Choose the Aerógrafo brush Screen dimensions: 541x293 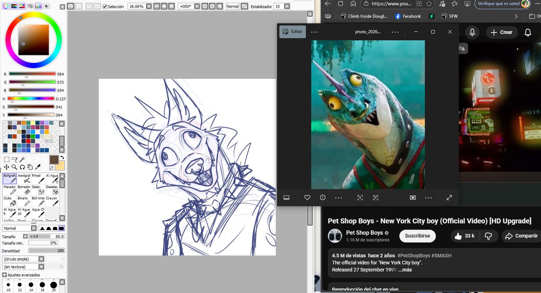coord(24,179)
